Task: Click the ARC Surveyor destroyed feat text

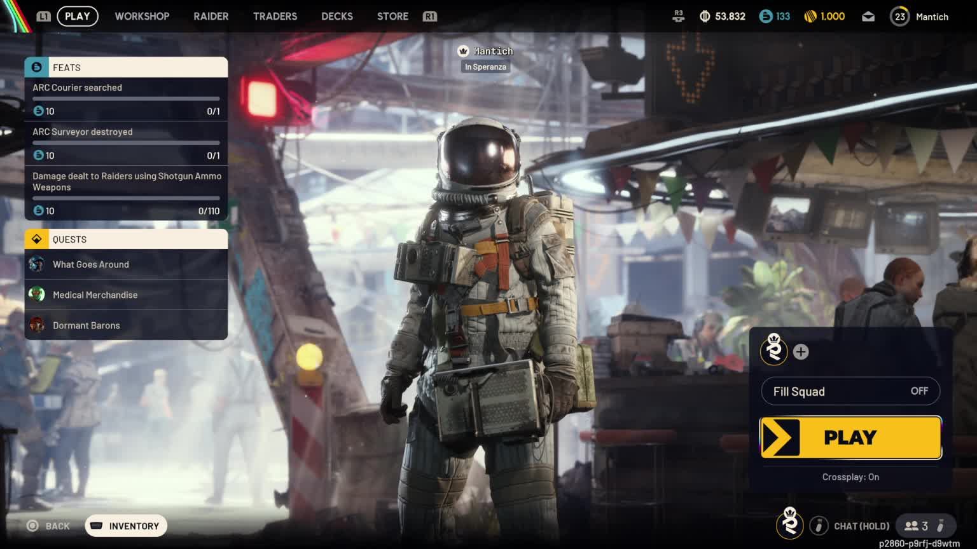Action: click(83, 132)
